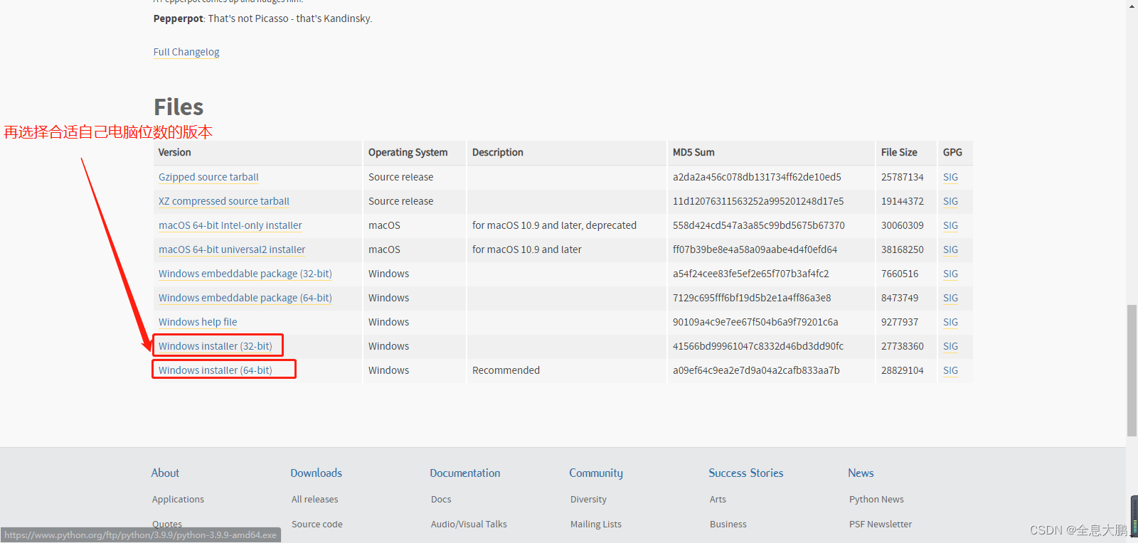Go to Applications in footer

click(x=178, y=500)
